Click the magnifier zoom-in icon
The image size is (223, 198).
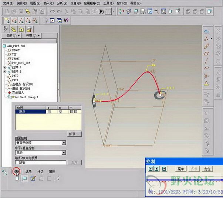click(156, 11)
